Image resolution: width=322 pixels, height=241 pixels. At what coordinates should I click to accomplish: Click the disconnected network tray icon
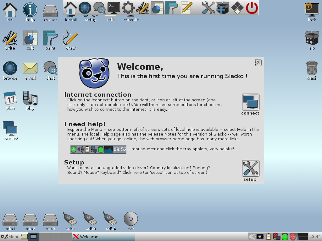click(276, 237)
